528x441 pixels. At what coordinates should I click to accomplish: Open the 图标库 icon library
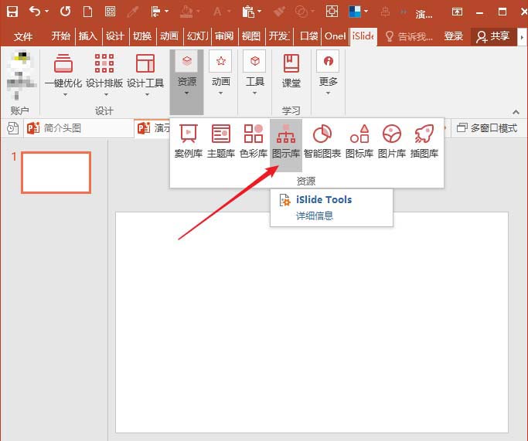pos(359,141)
